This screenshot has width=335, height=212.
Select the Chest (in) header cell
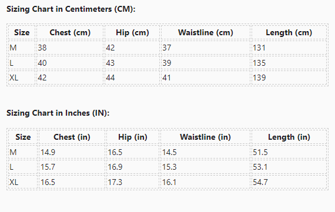click(x=72, y=137)
